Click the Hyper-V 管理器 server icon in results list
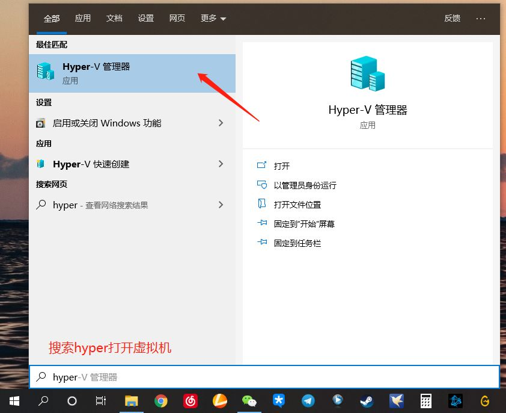Viewport: 506px width, 413px height. pos(46,71)
